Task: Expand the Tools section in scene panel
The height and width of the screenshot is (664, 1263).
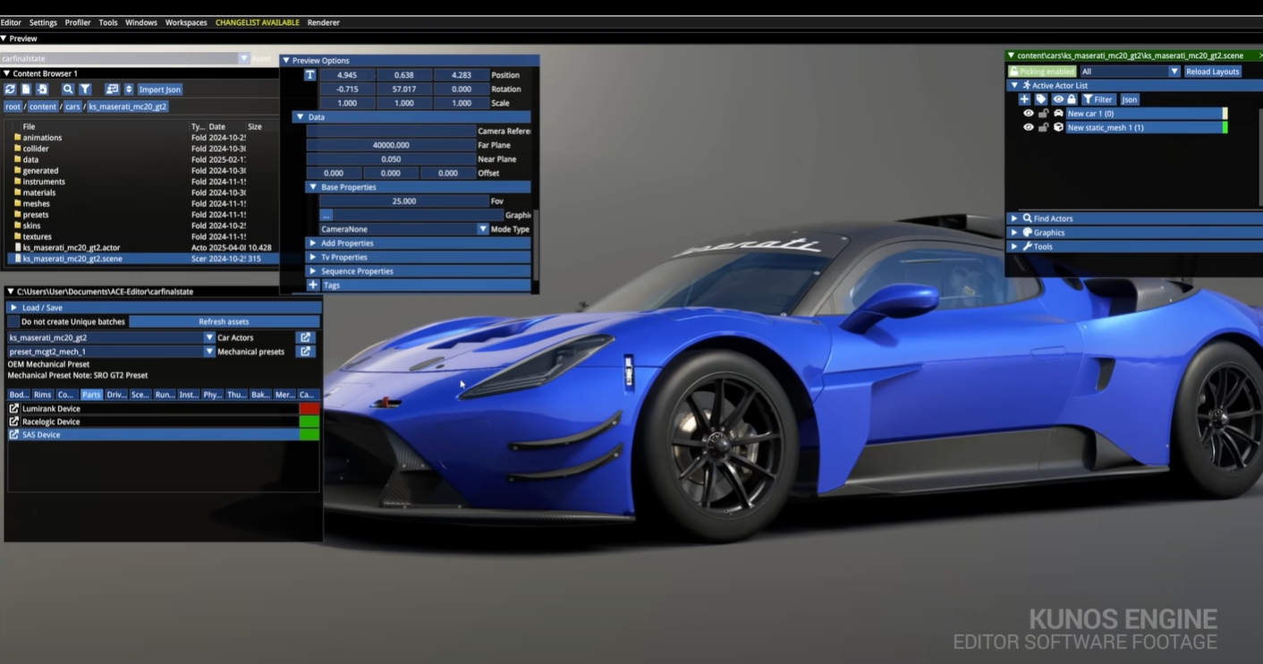Action: coord(1134,247)
